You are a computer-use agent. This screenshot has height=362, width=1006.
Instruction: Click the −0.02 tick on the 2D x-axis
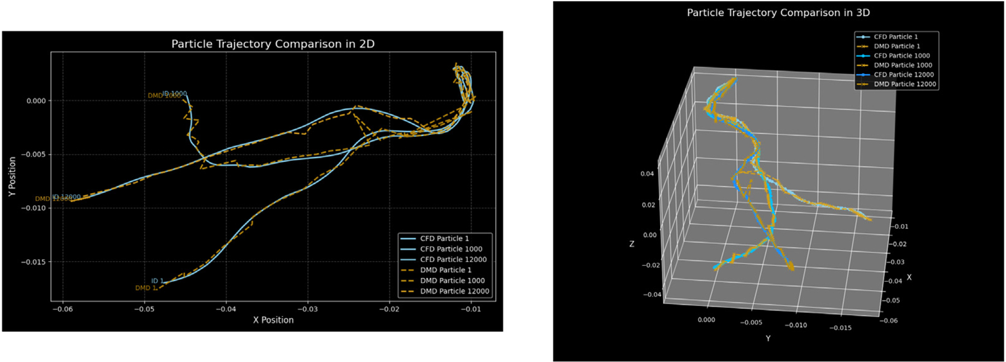tap(390, 309)
